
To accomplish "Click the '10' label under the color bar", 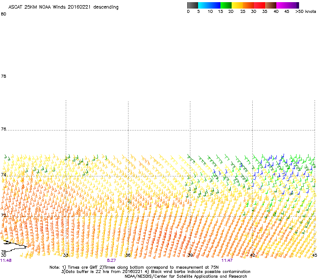I will [x=210, y=12].
